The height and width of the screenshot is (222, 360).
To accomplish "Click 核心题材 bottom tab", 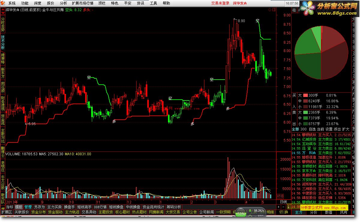I will coord(122,212).
